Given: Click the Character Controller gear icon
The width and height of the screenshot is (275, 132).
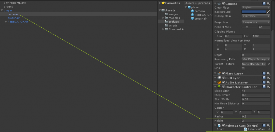Looking at the screenshot, I should click(268, 87).
